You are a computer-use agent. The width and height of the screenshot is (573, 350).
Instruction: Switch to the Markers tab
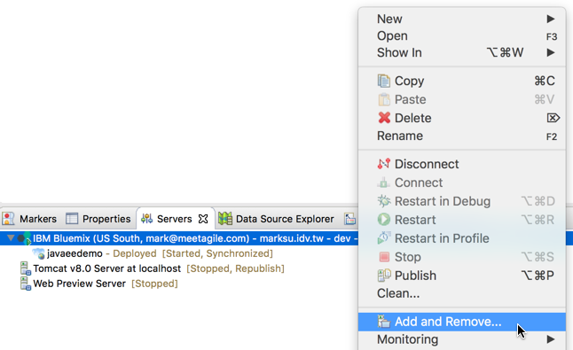[29, 219]
